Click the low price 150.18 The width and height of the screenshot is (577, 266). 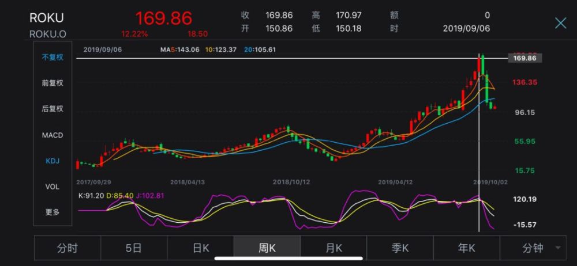[349, 28]
